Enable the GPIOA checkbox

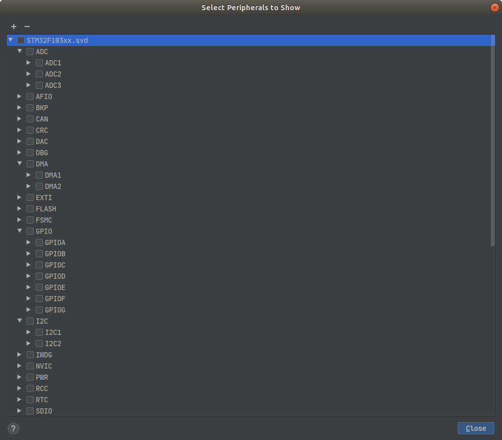pos(39,242)
